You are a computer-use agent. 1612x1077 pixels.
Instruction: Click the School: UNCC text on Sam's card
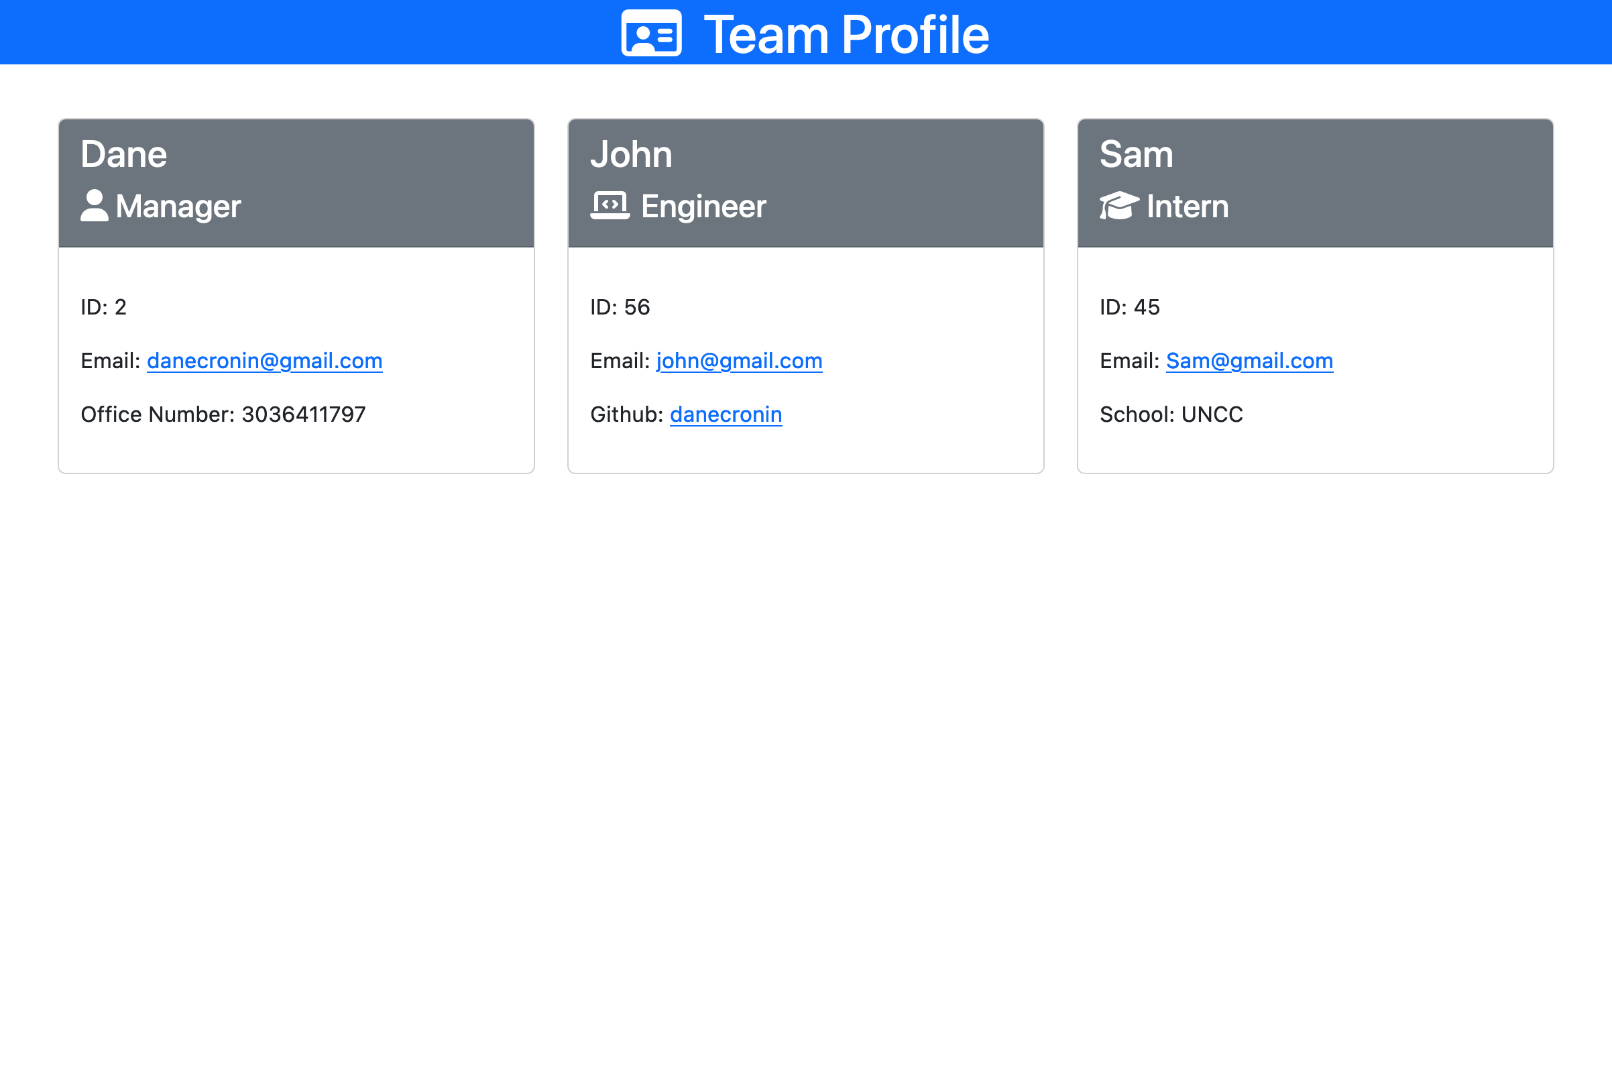tap(1170, 414)
